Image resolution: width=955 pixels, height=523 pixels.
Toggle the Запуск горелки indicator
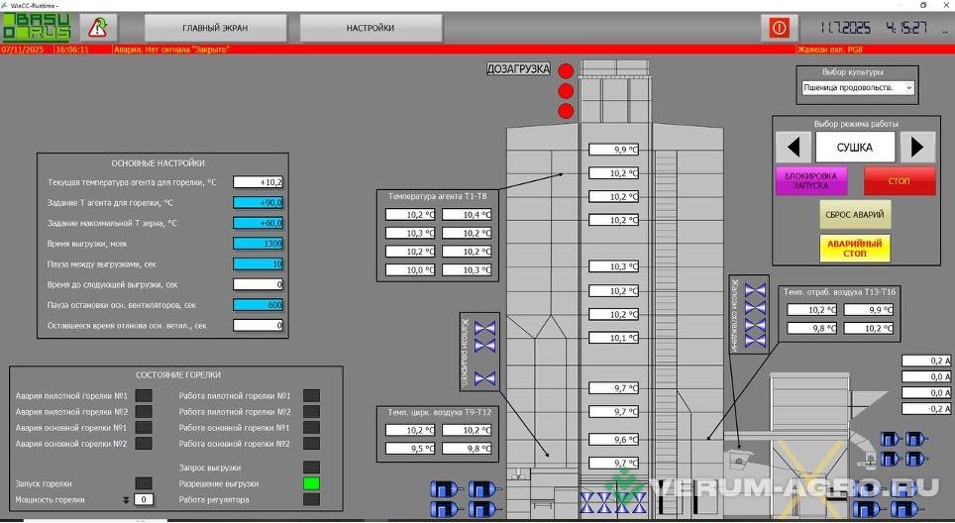[144, 483]
